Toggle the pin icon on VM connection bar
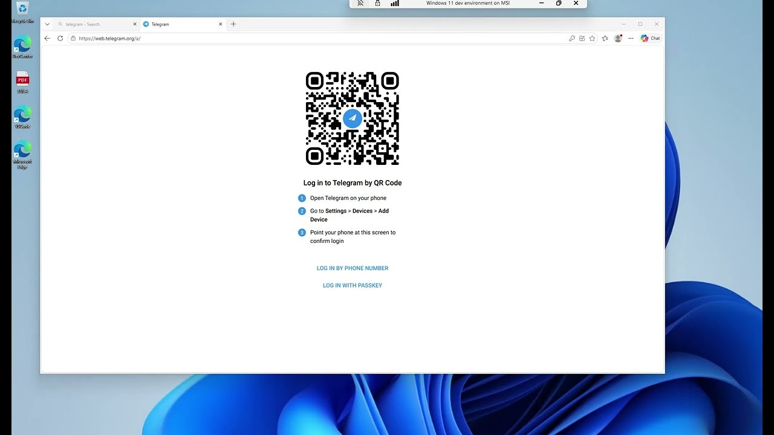This screenshot has width=774, height=435. point(360,3)
